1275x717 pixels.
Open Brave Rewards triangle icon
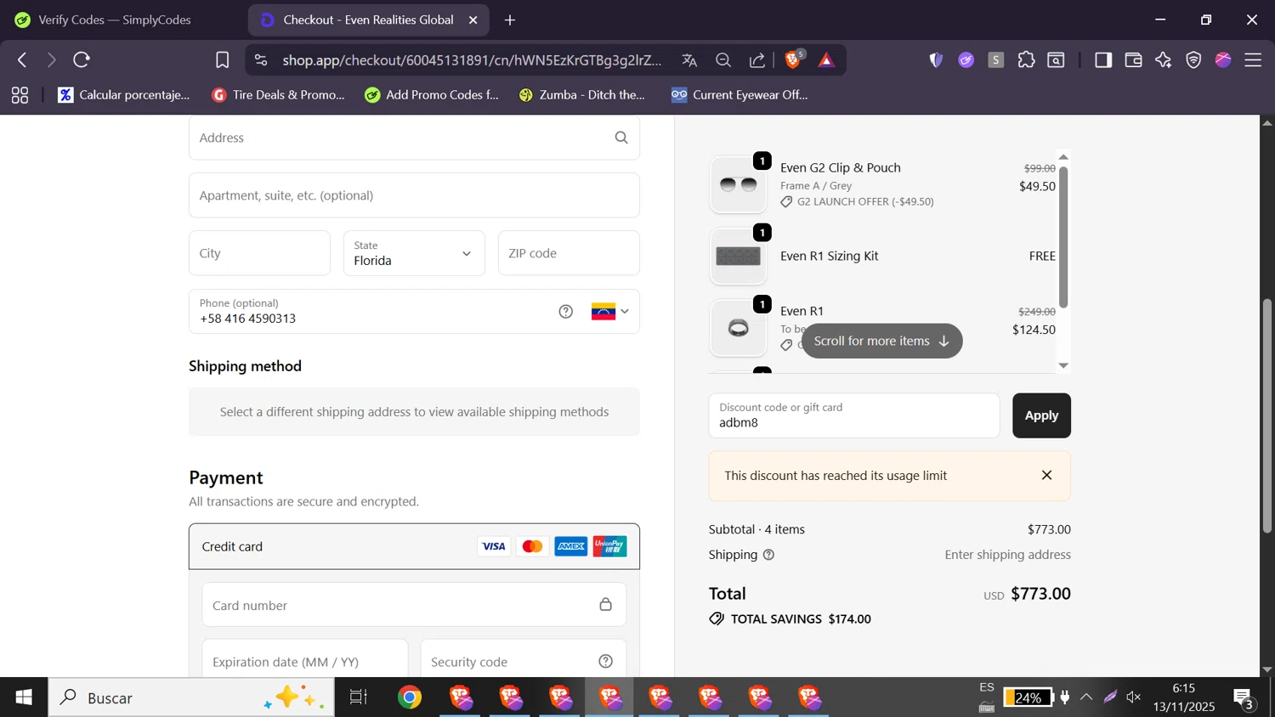(x=826, y=59)
